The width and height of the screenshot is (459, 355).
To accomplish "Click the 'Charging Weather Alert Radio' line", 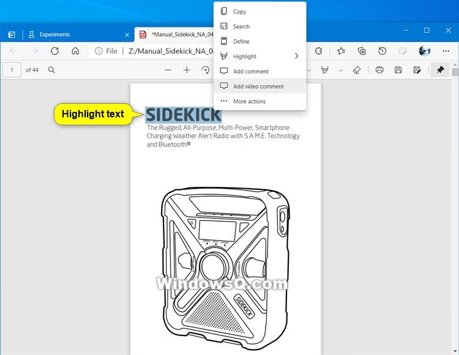I will coord(223,136).
